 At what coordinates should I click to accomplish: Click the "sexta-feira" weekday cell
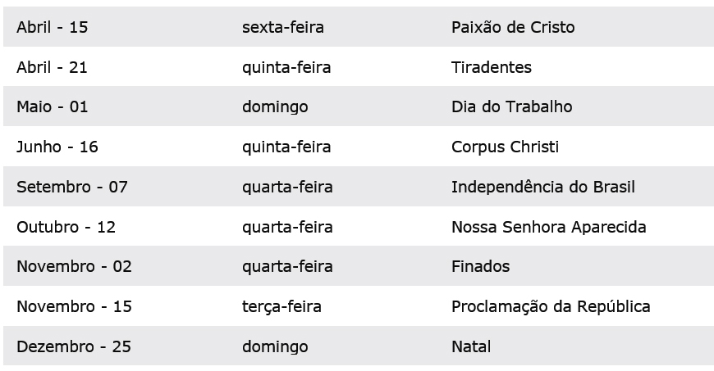click(283, 27)
